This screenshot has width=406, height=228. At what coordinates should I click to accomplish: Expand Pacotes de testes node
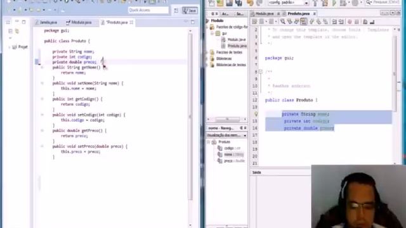[x=207, y=53]
